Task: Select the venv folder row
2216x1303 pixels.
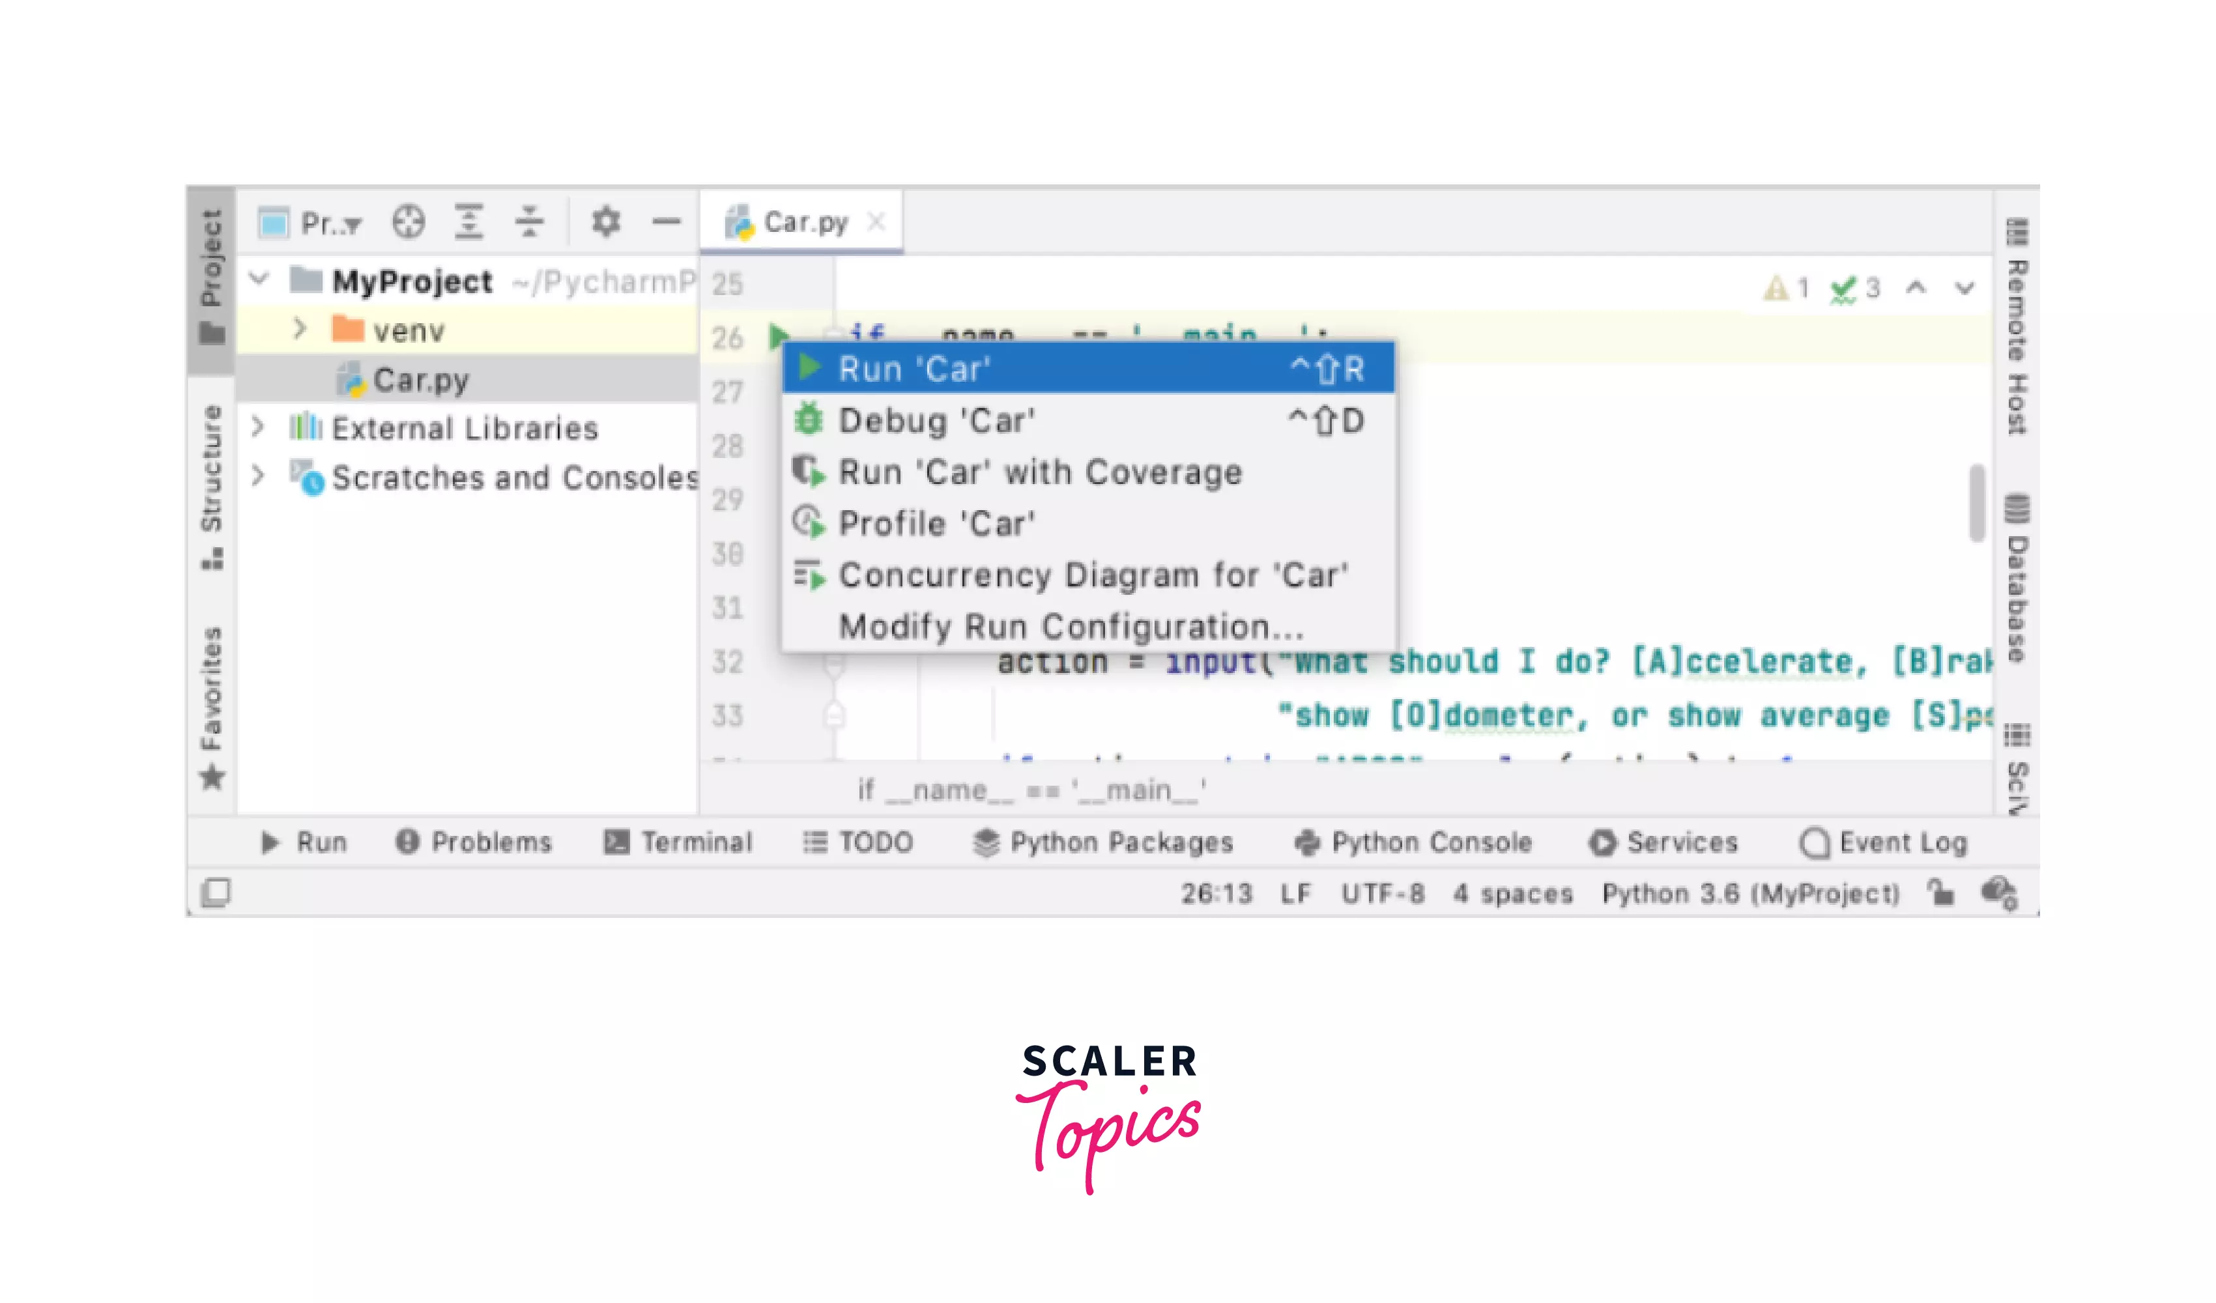Action: tap(467, 330)
